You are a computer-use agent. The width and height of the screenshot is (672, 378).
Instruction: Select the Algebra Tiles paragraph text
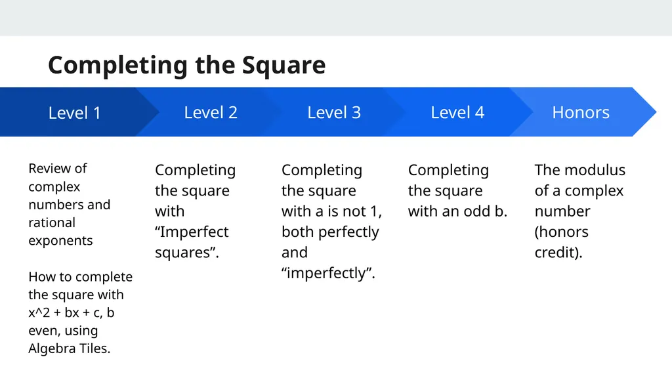click(81, 312)
